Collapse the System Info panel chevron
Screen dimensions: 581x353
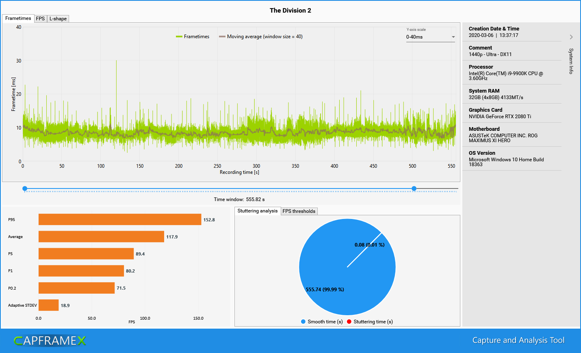click(x=572, y=37)
